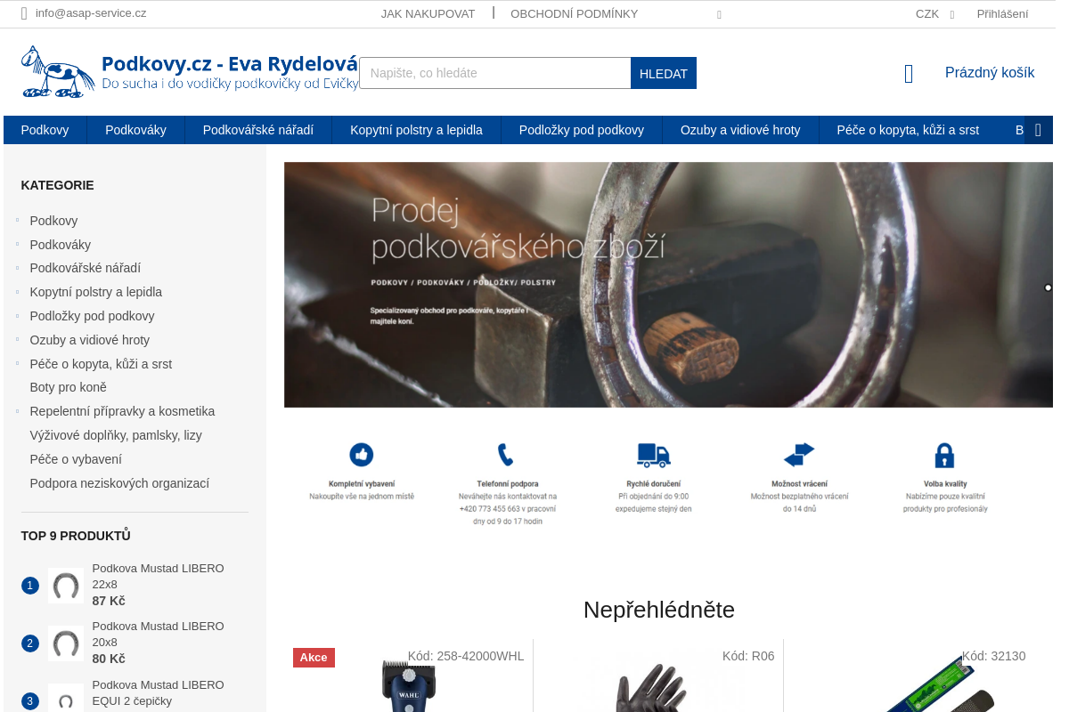The width and height of the screenshot is (1069, 712).
Task: Open Kopytní polstry a lepidla navigation tab
Action: point(416,130)
